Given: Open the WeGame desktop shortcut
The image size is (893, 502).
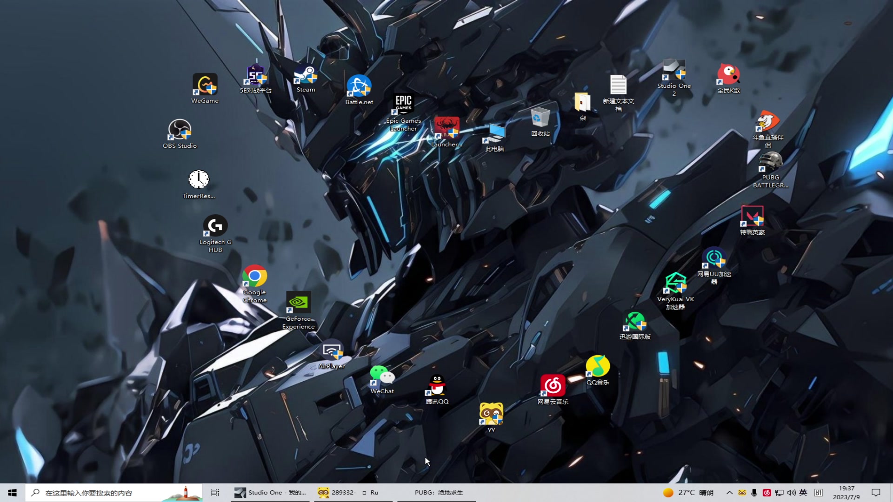Looking at the screenshot, I should [x=205, y=88].
